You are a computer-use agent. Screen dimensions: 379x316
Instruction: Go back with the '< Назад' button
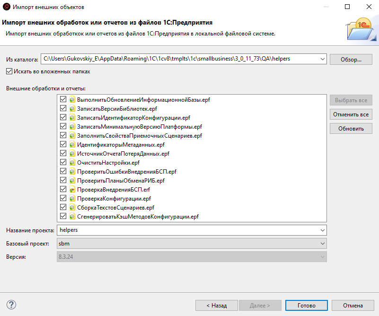coord(217,306)
